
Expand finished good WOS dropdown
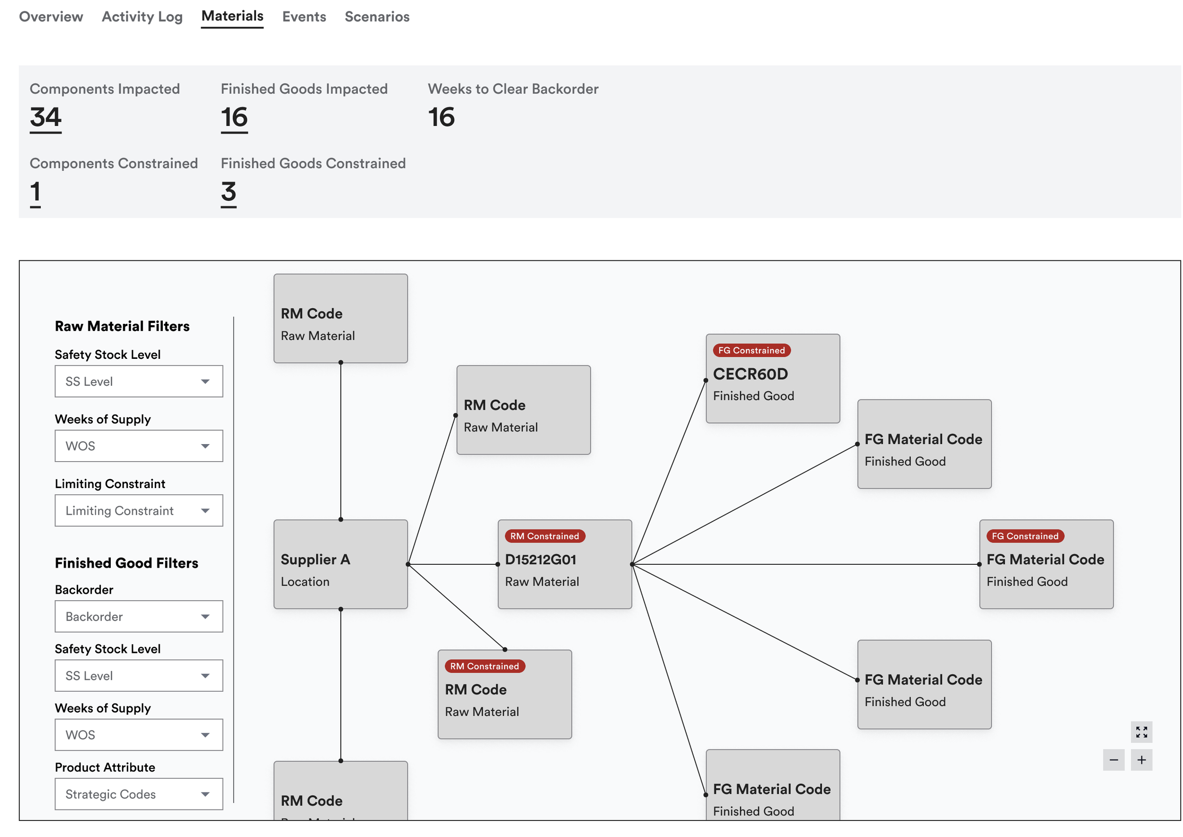139,735
